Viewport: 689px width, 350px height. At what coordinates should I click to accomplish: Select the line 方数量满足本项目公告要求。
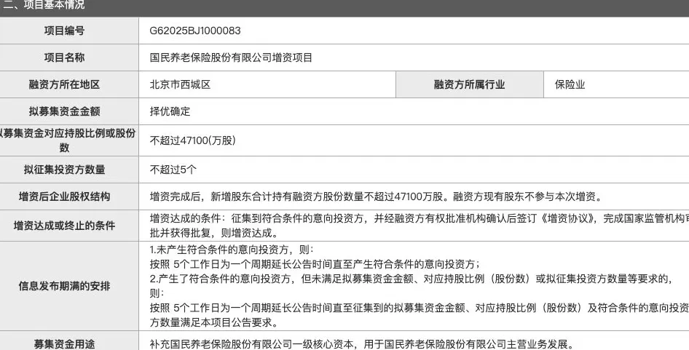pos(213,322)
